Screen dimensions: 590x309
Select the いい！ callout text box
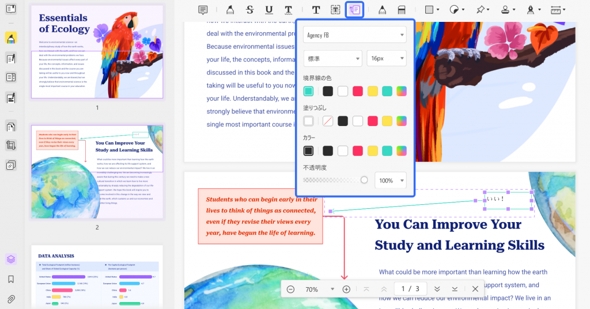point(508,200)
